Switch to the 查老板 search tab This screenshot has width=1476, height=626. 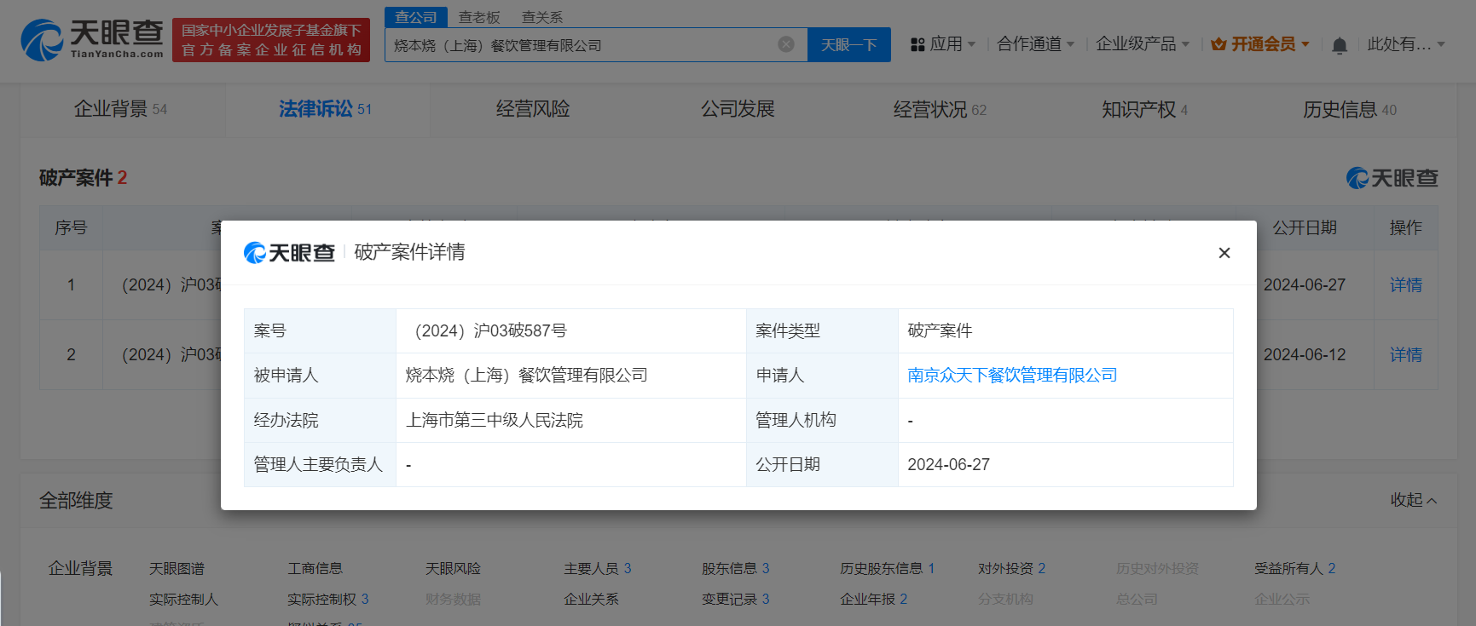[479, 17]
